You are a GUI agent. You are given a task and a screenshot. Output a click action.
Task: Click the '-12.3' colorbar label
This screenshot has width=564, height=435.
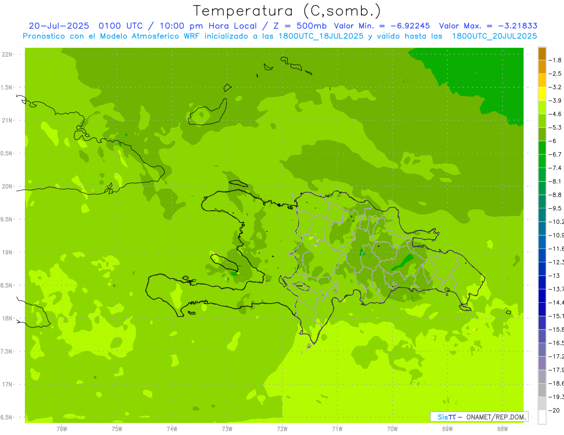(556, 262)
